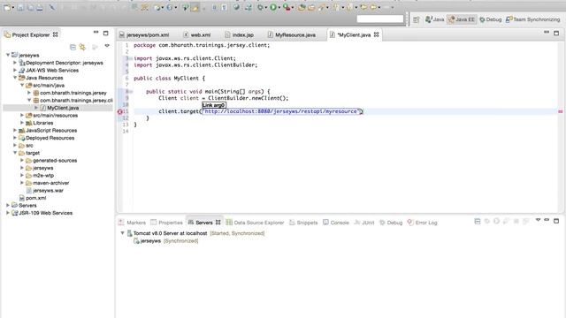Click the globe web browser toolbar icon

click(x=236, y=7)
